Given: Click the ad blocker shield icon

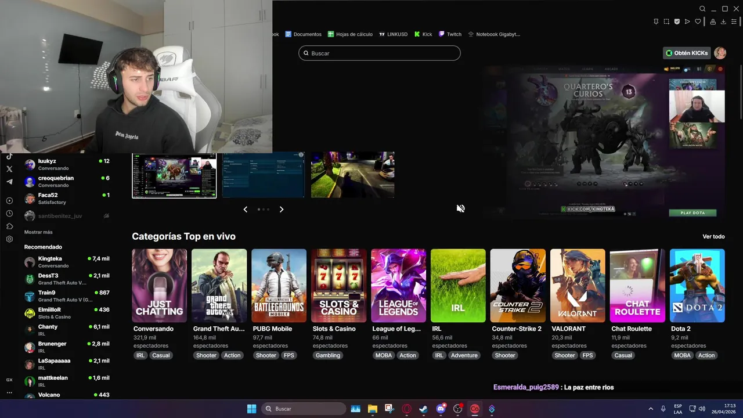Looking at the screenshot, I should [x=677, y=21].
